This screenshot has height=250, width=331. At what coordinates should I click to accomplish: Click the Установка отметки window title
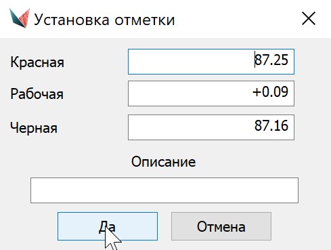[104, 20]
